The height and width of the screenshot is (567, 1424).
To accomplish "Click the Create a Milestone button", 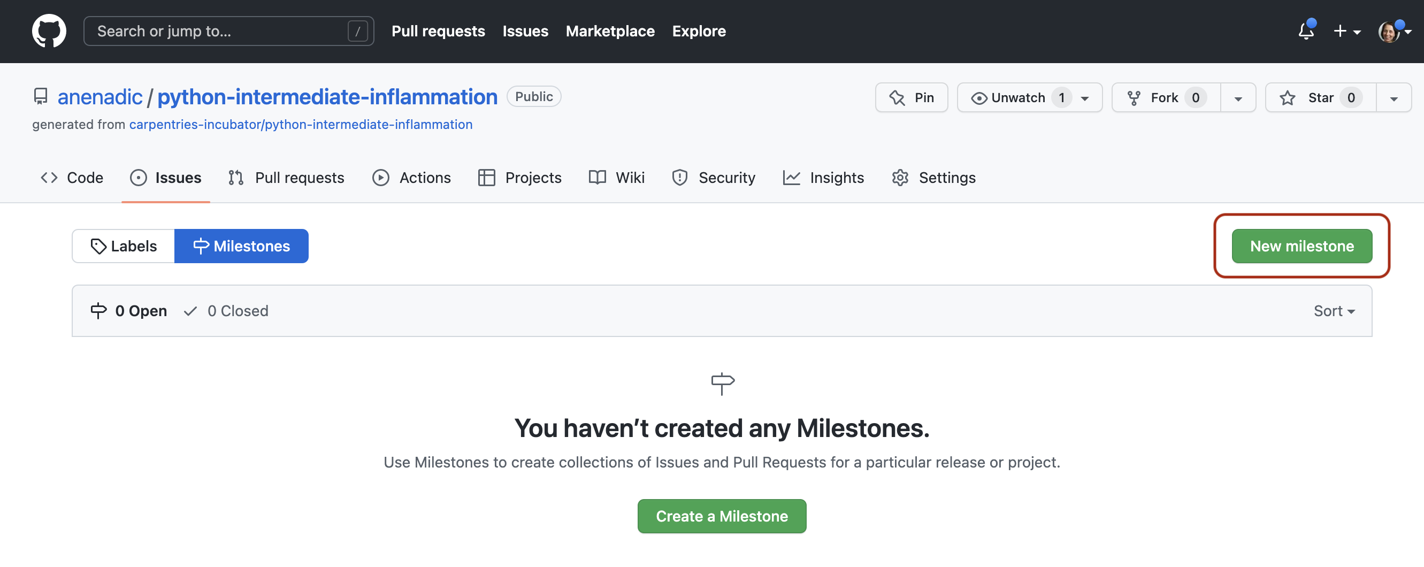I will (x=722, y=516).
